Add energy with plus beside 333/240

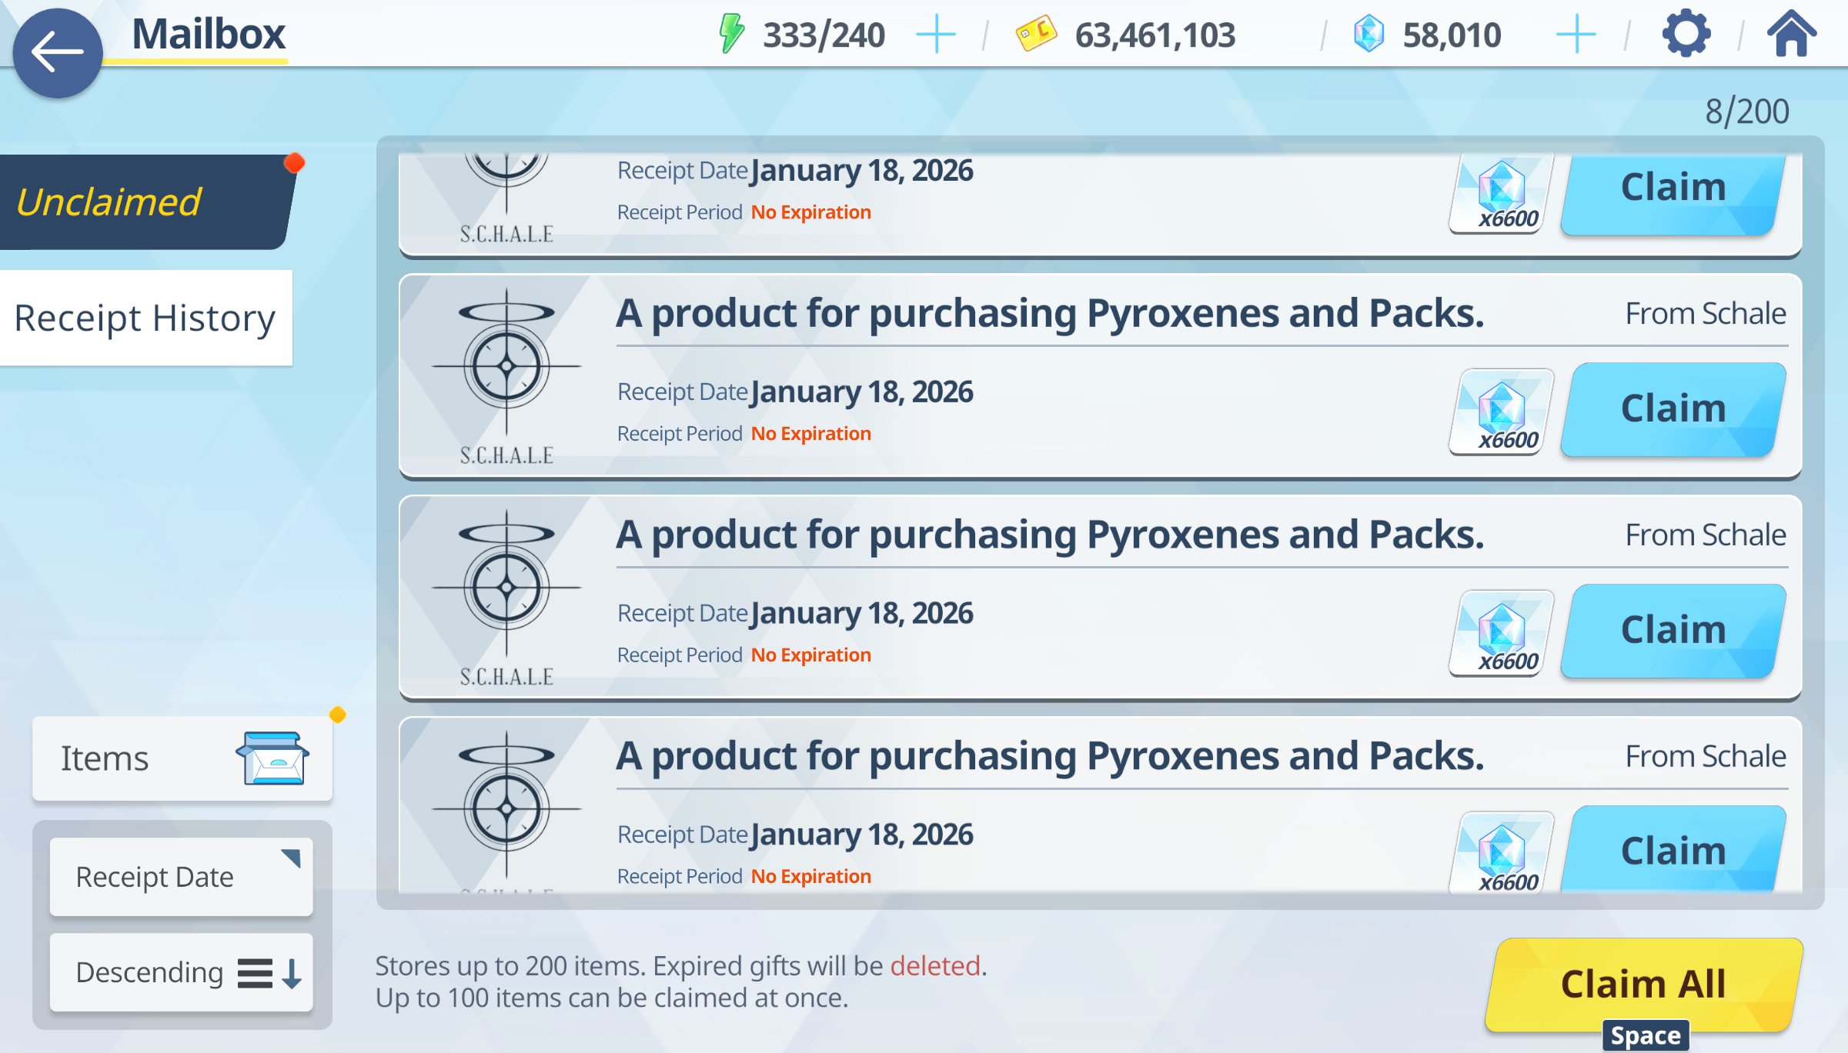936,35
